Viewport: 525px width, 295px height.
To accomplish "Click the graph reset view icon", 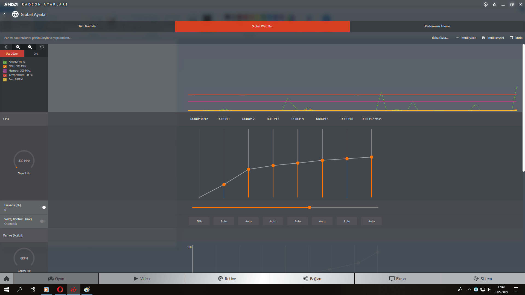I will pos(42,47).
